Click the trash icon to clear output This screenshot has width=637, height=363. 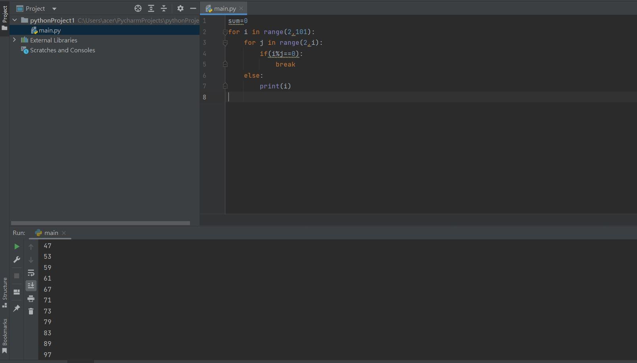[31, 311]
